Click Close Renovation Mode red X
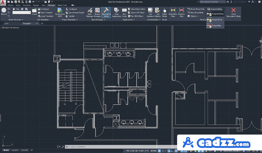Viewport: 262px width, 153px height. (x=233, y=12)
